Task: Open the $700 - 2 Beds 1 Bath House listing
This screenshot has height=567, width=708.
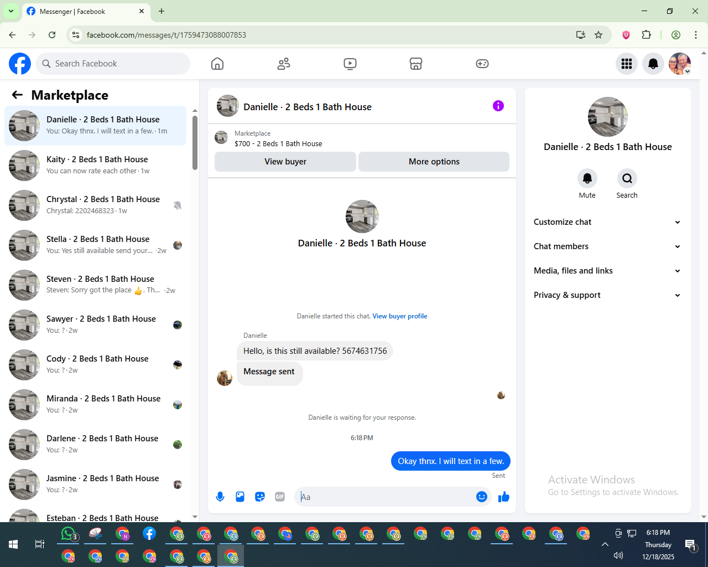Action: click(x=278, y=143)
